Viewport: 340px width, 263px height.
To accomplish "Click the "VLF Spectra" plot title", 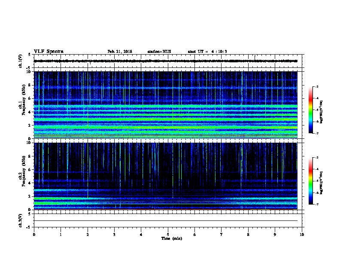I will tap(49, 52).
